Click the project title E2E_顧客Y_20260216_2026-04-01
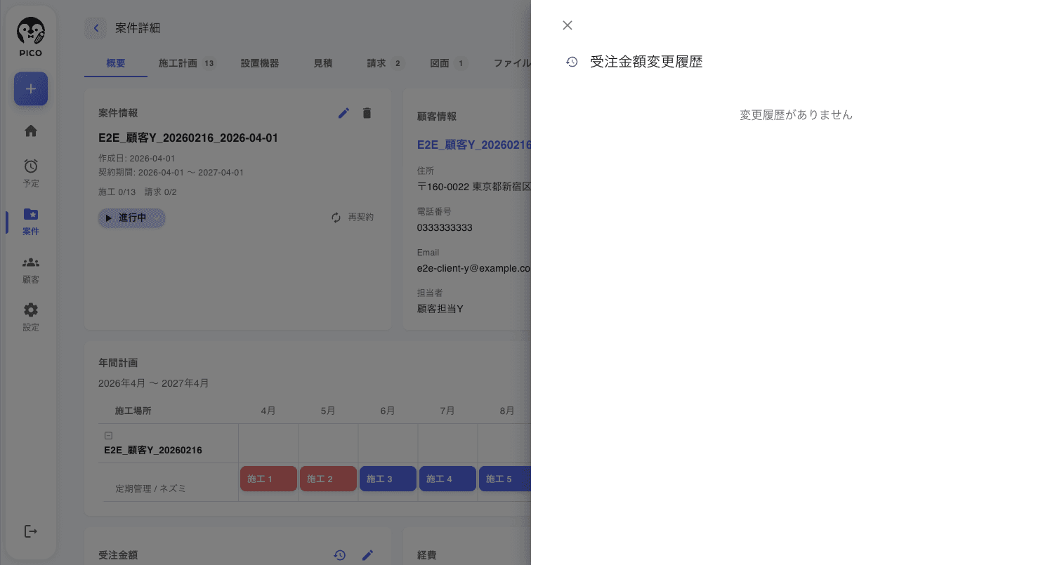This screenshot has width=1062, height=565. coord(188,138)
